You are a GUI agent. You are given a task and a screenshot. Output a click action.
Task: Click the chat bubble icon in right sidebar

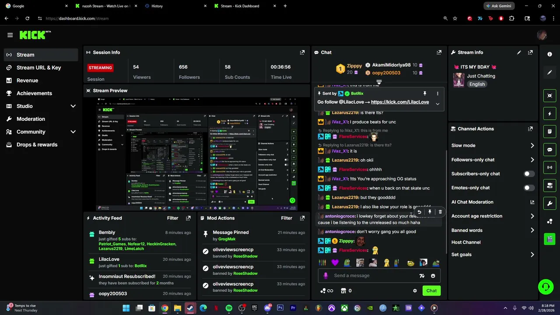549,150
